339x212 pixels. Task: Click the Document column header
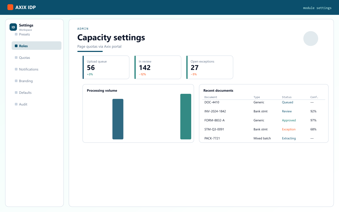[211, 97]
